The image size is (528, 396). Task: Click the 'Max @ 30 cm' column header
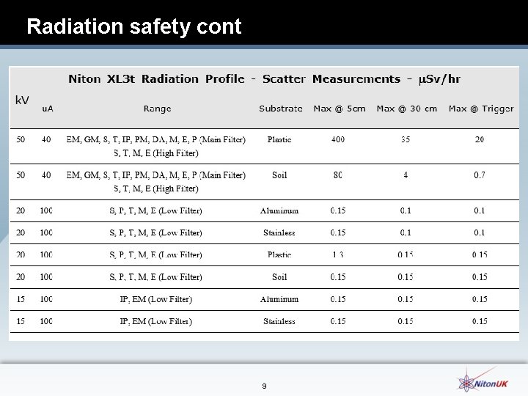pyautogui.click(x=407, y=109)
